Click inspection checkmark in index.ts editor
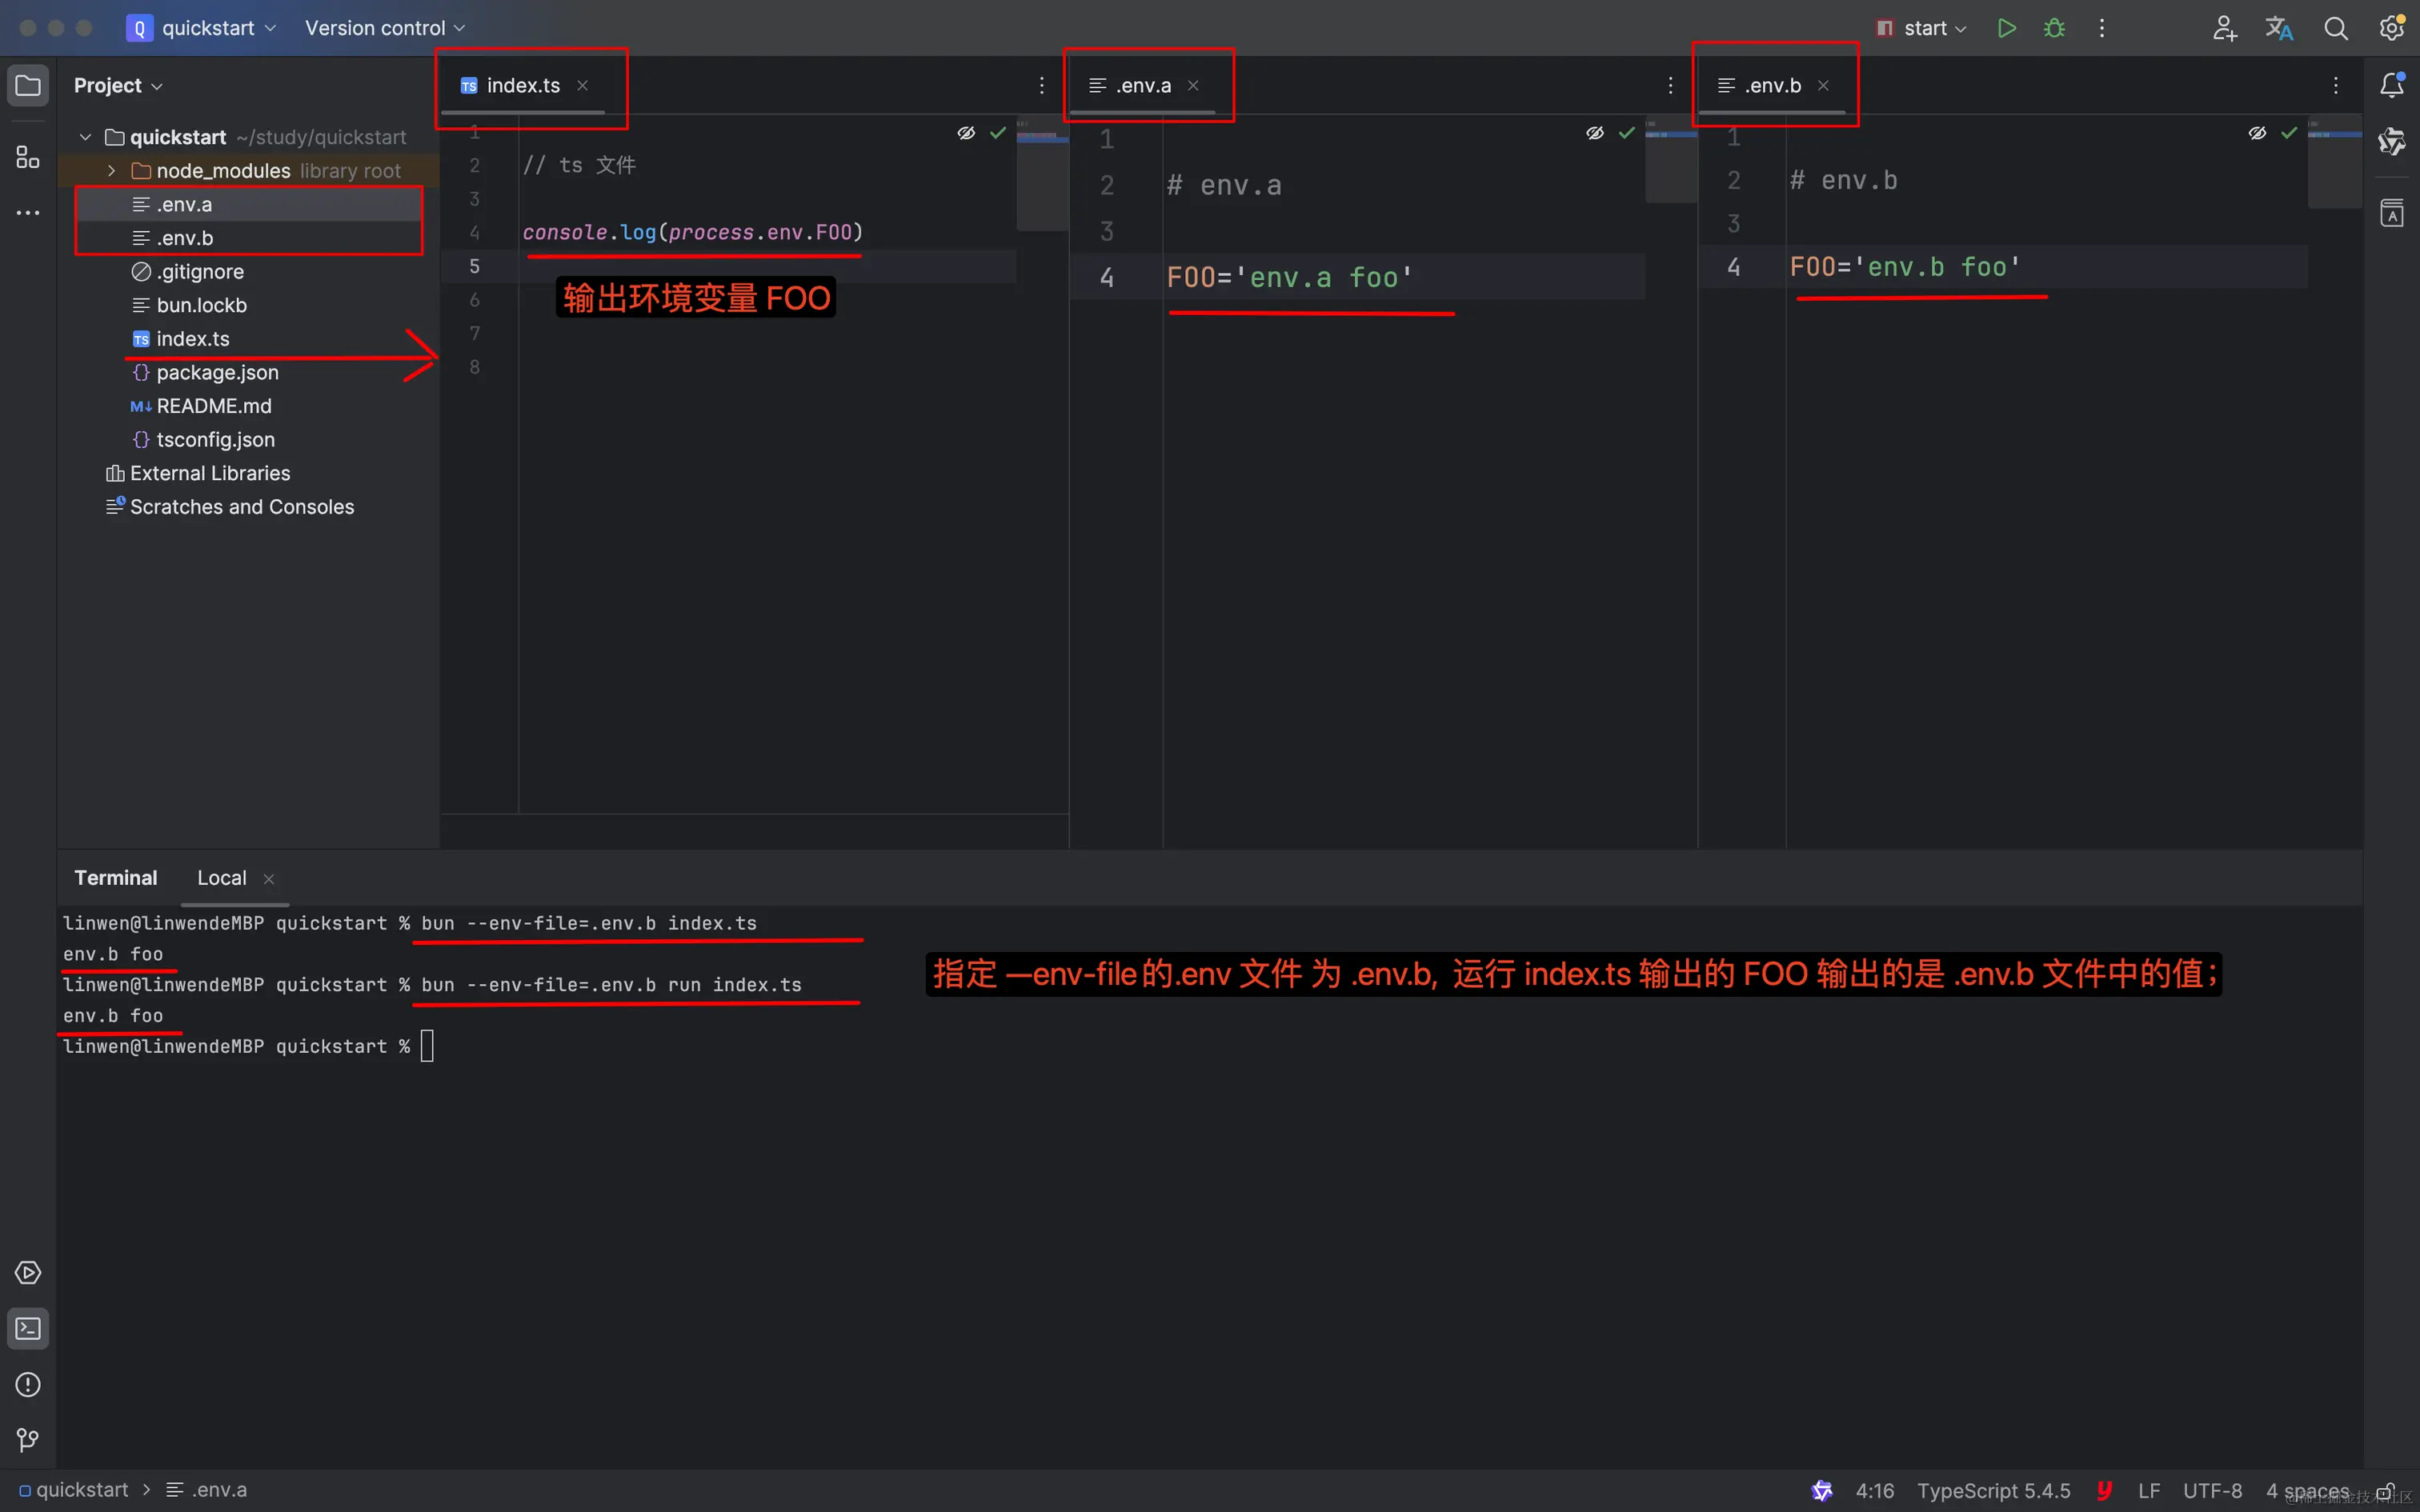The image size is (2420, 1512). point(998,133)
